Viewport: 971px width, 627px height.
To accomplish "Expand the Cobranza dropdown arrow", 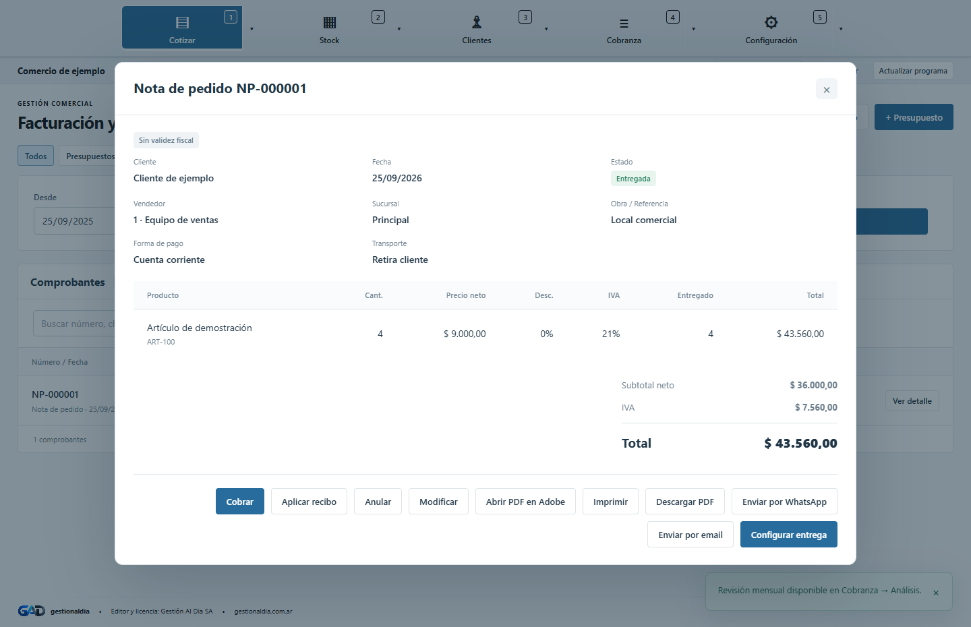I will pyautogui.click(x=693, y=29).
